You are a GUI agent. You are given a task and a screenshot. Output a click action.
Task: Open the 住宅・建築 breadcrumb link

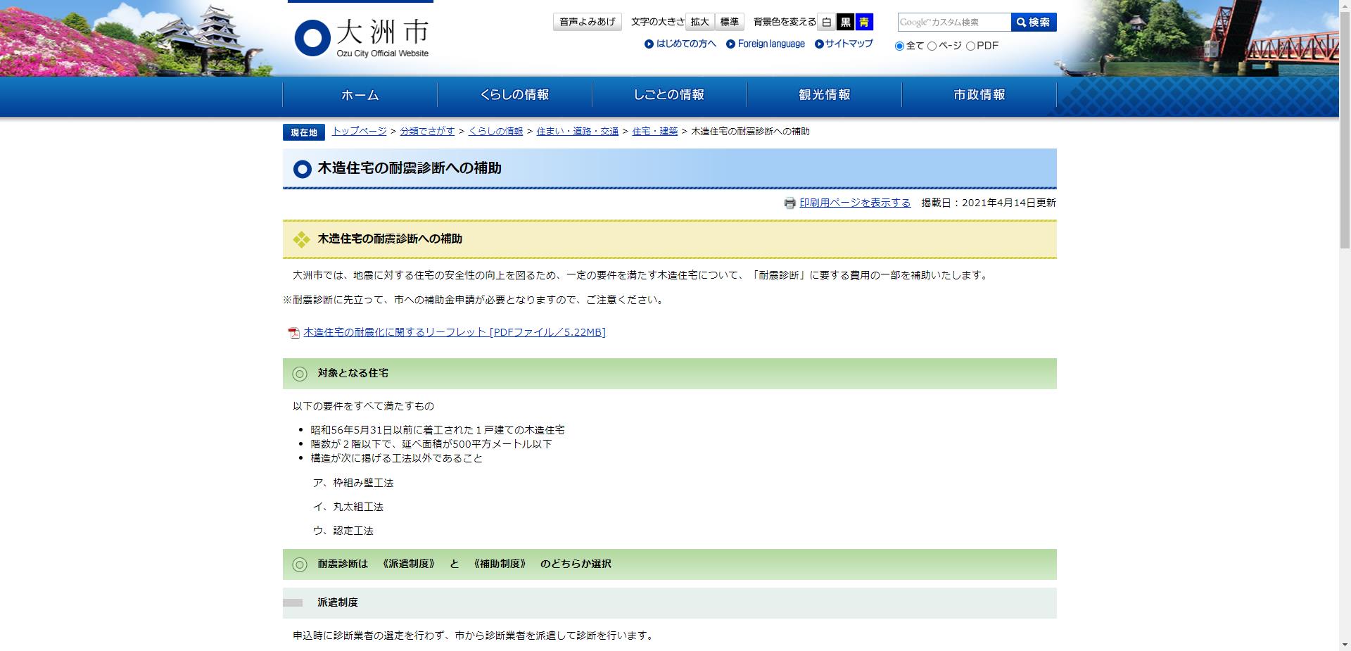(x=656, y=131)
